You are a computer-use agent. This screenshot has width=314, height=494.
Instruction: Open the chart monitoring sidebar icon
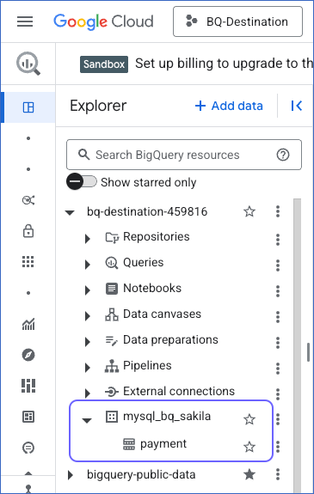pos(28,324)
